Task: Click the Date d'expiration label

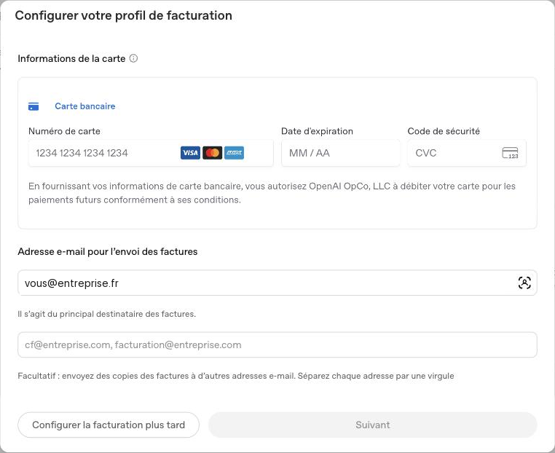Action: coord(317,131)
